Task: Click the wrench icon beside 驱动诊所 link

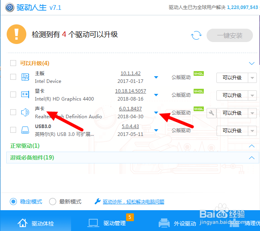Action: [x=97, y=202]
